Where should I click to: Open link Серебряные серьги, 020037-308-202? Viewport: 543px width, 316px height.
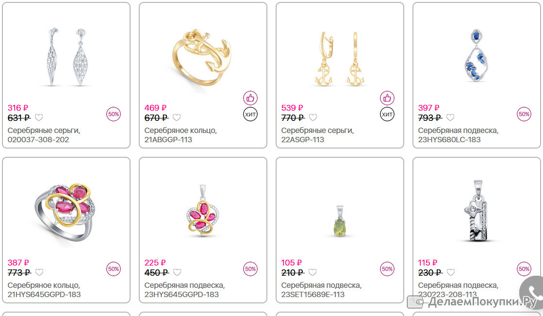click(x=44, y=135)
